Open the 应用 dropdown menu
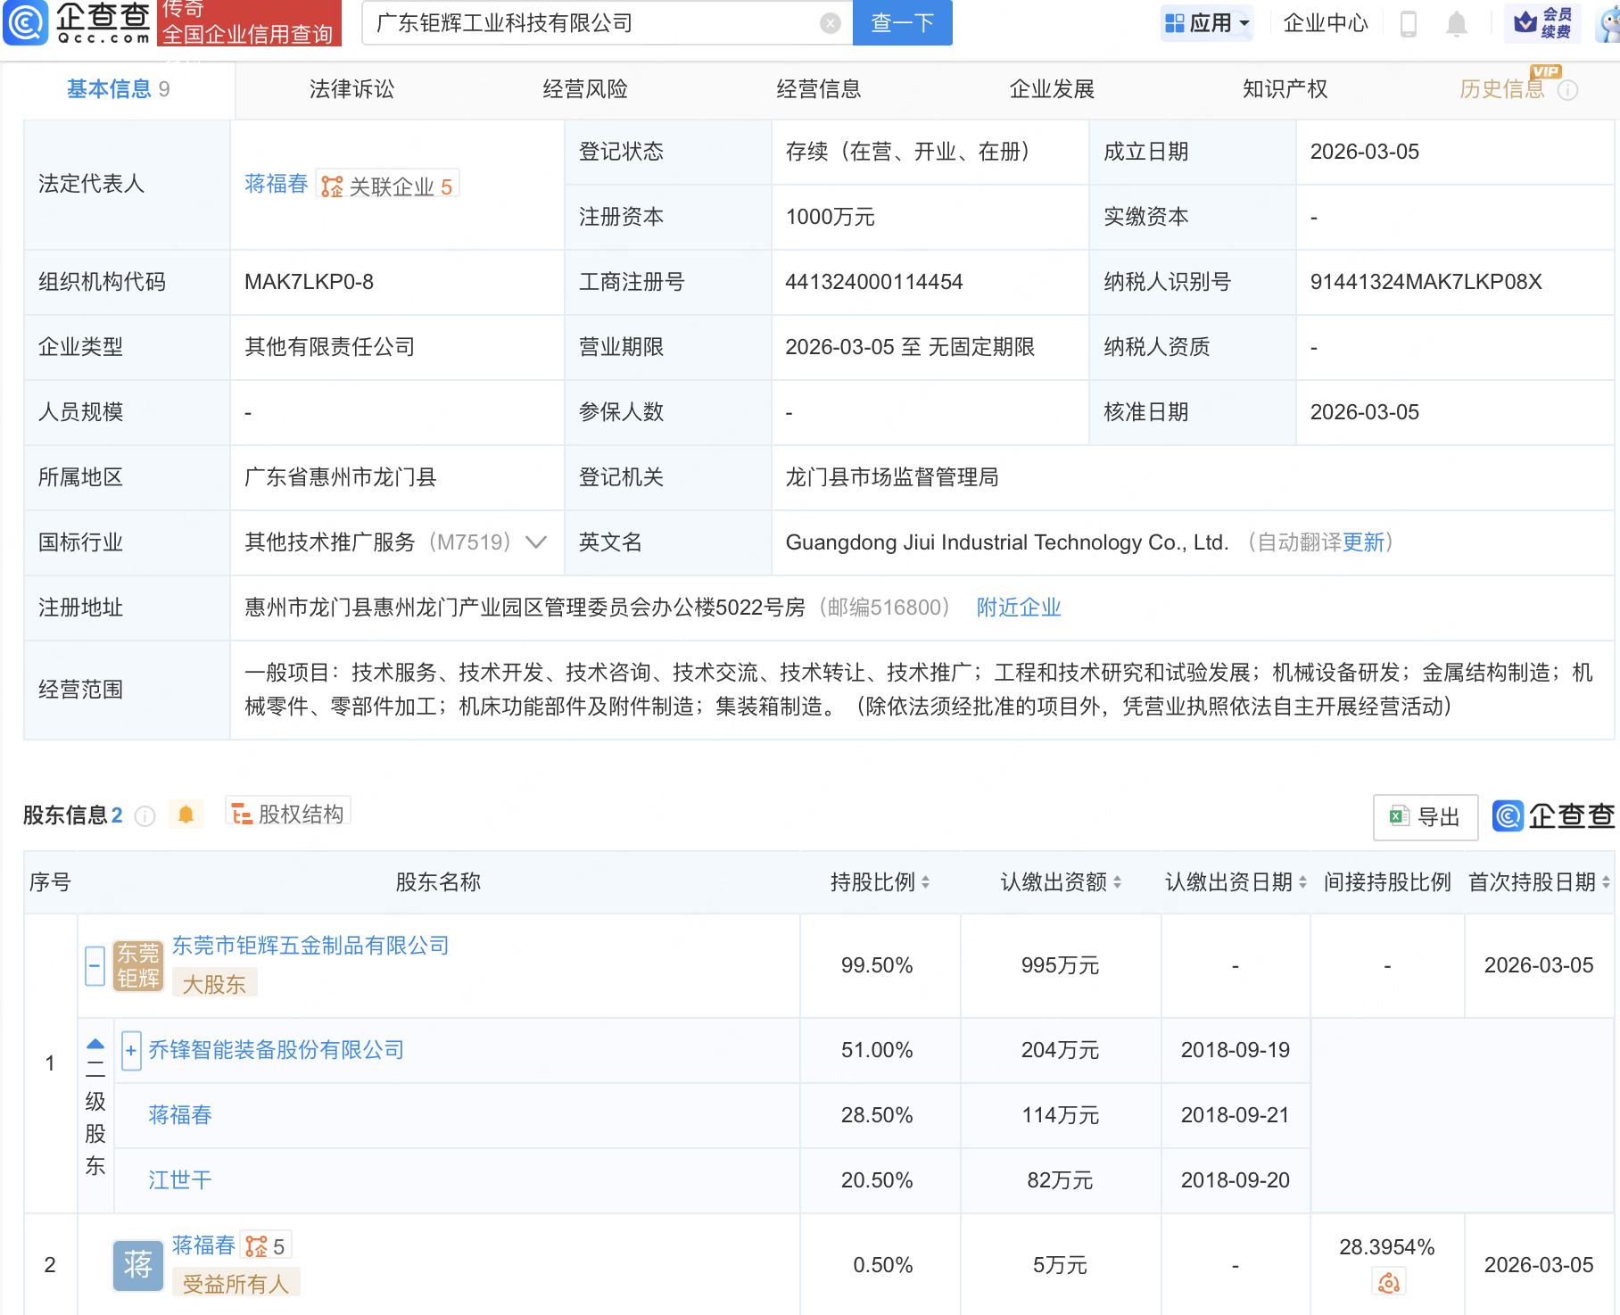The width and height of the screenshot is (1620, 1315). [1208, 23]
